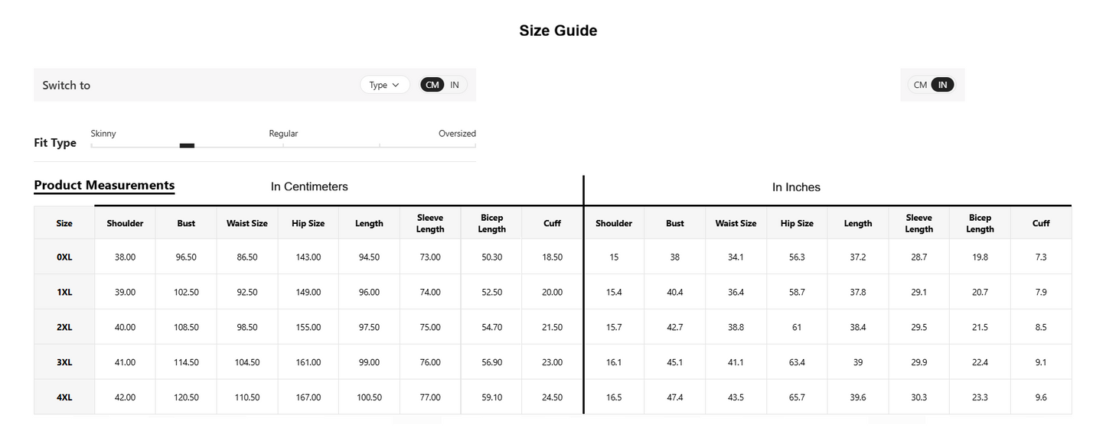Click the 59.10 bicep length cell
The width and height of the screenshot is (1106, 447).
click(x=491, y=397)
